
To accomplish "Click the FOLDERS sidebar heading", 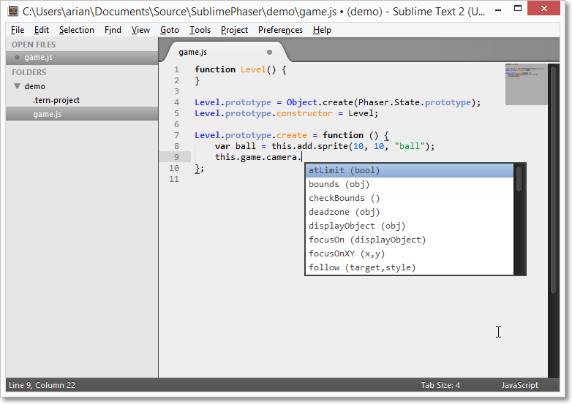I will [x=29, y=72].
